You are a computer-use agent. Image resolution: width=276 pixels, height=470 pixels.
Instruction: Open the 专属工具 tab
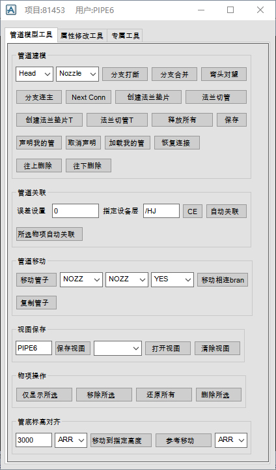pyautogui.click(x=125, y=36)
